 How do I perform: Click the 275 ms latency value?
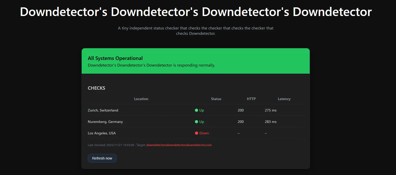point(271,110)
